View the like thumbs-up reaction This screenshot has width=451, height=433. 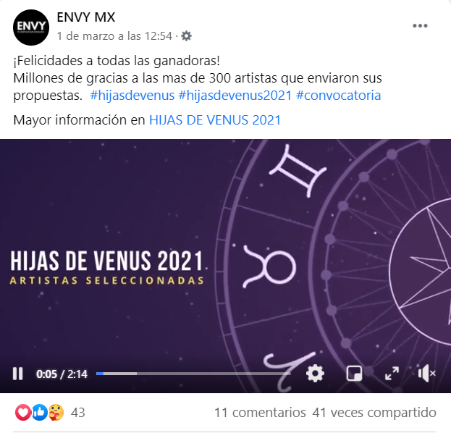click(39, 413)
